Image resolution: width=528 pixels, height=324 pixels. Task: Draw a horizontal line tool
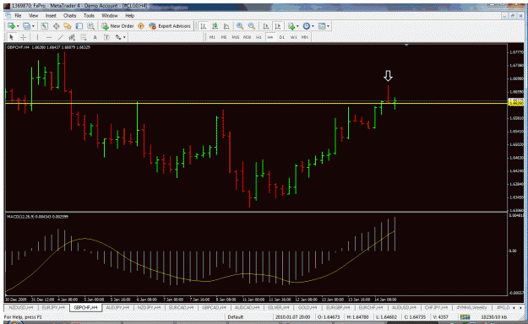click(49, 37)
